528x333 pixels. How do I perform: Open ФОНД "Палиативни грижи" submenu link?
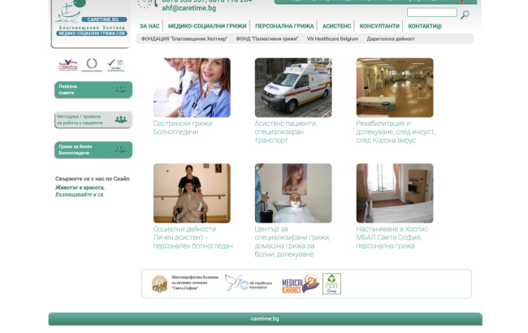tap(267, 39)
